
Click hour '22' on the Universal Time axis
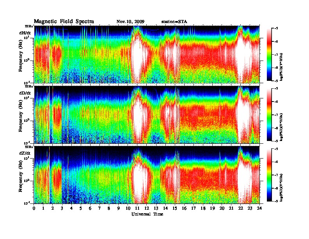coord(241,209)
